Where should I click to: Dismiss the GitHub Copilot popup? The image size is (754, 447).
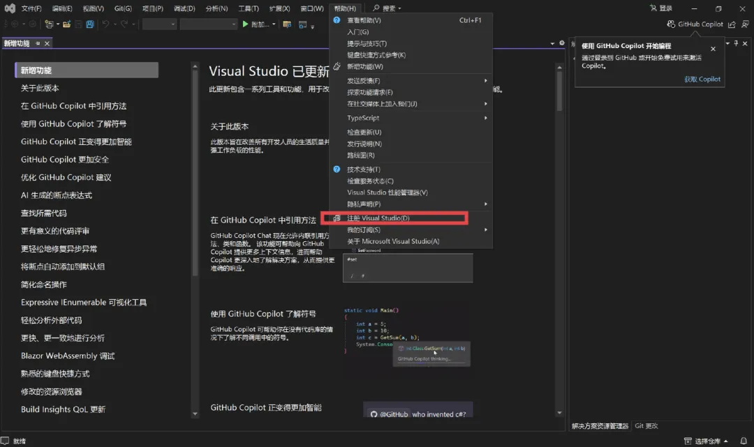[x=713, y=49]
